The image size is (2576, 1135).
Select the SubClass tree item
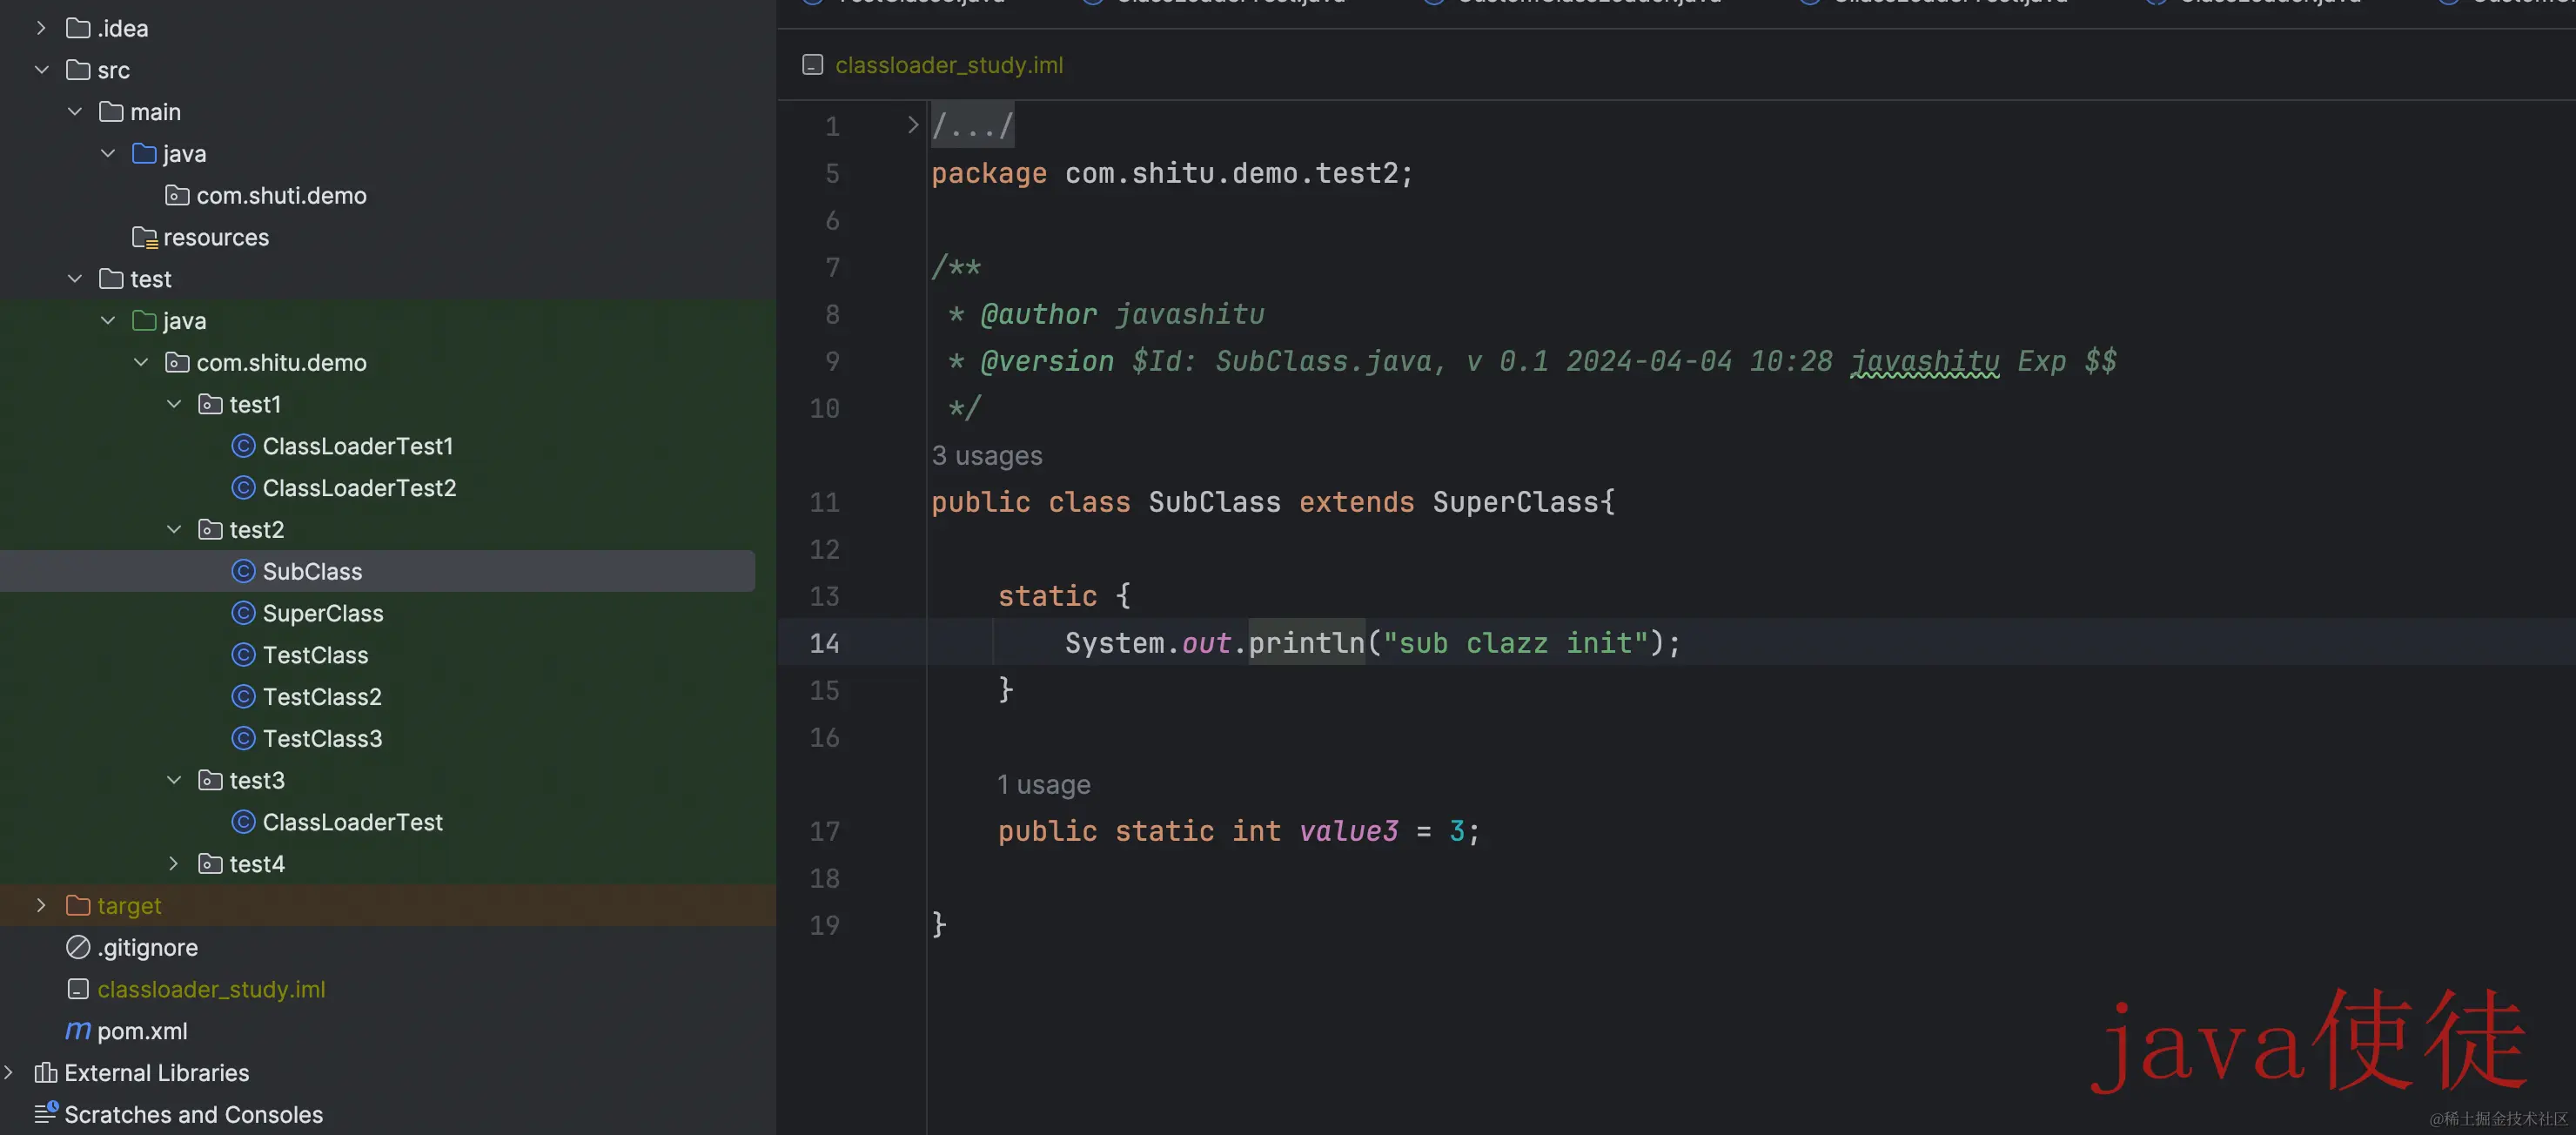377,571
